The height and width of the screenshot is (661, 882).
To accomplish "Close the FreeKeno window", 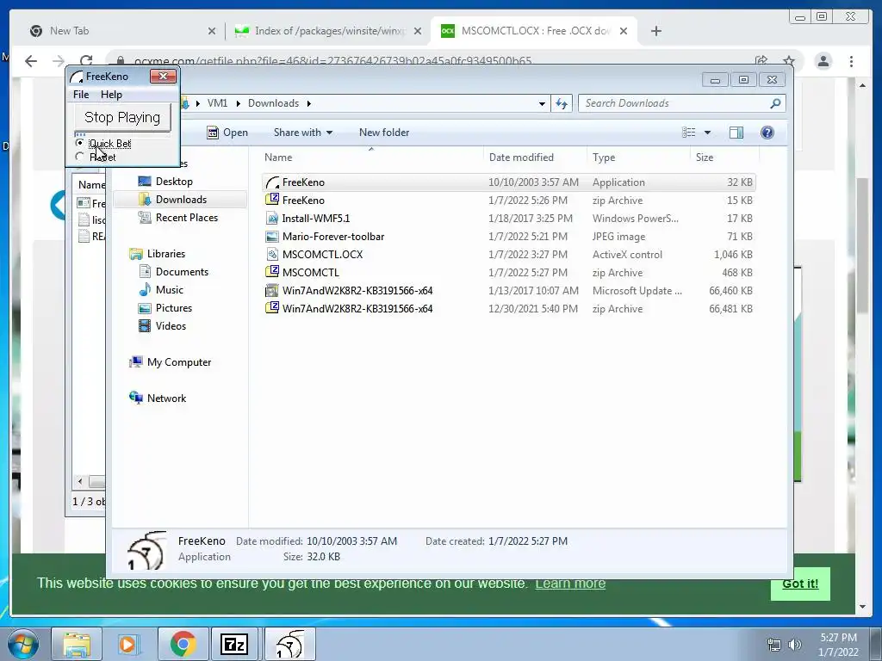I will click(x=163, y=76).
